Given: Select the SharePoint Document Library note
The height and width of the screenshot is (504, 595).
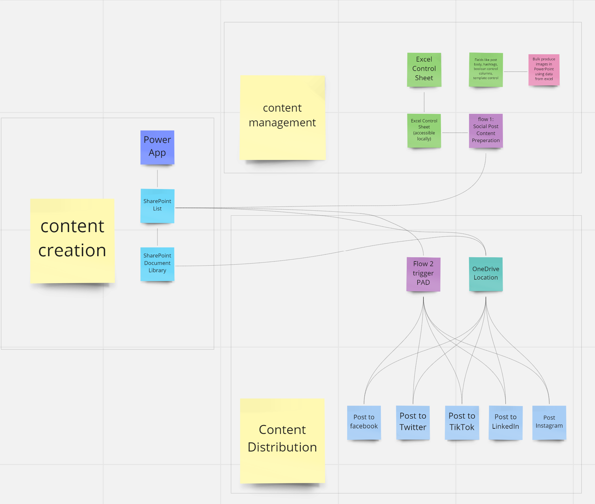Looking at the screenshot, I should point(157,264).
